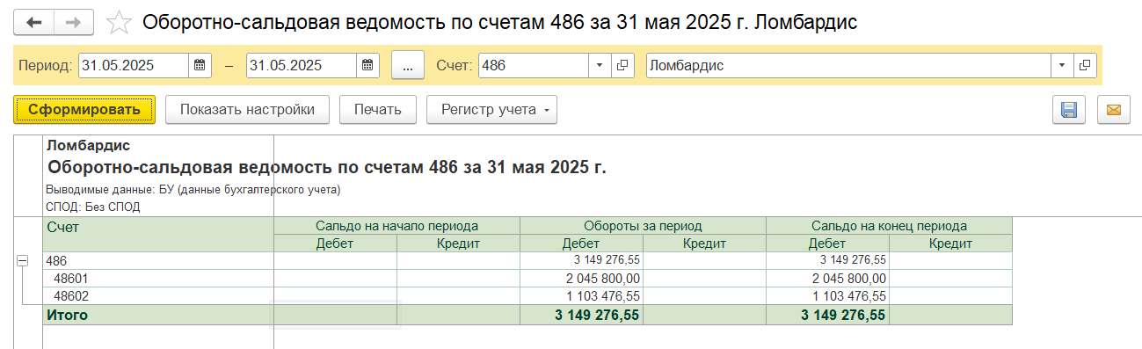The width and height of the screenshot is (1142, 349).
Task: Save report using the floppy disk icon
Action: point(1069,110)
